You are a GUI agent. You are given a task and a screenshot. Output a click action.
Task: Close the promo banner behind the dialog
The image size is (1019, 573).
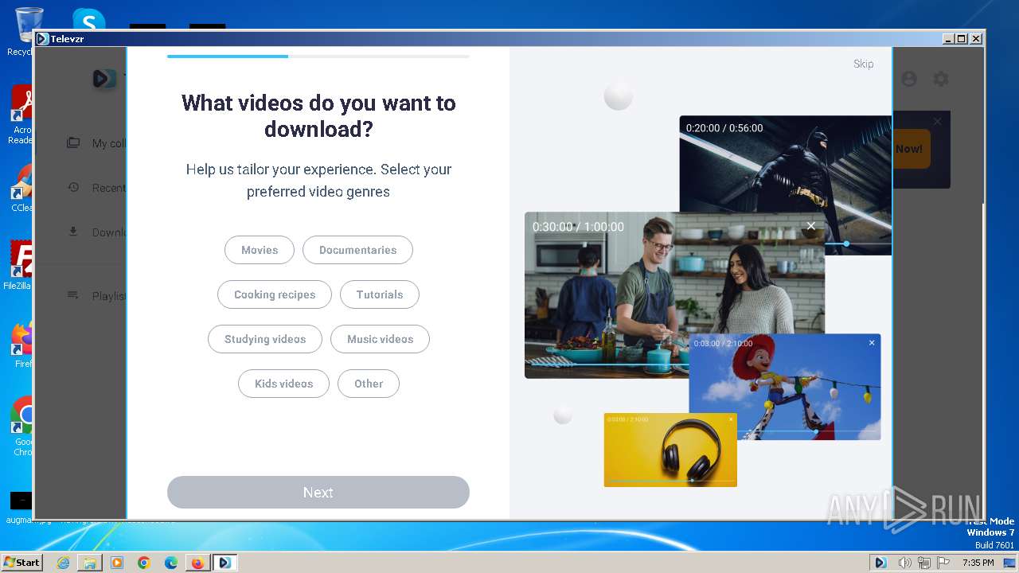tap(938, 121)
